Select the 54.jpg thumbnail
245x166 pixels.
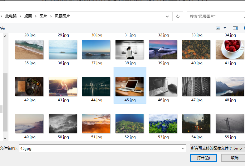tap(196, 123)
